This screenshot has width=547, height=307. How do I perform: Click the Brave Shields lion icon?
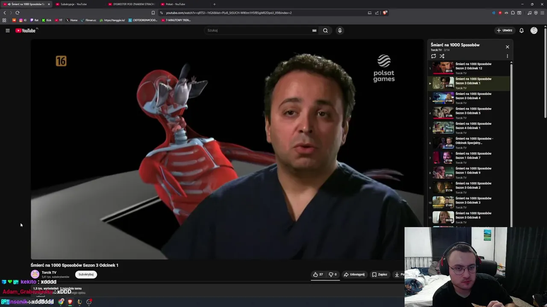tap(385, 13)
